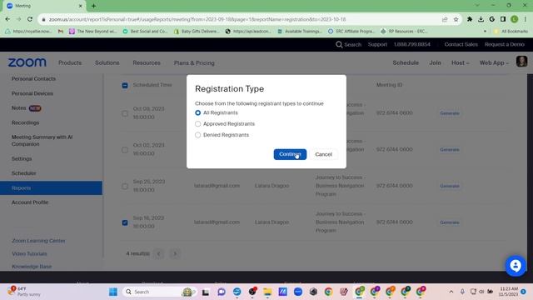Open Recordings in the sidebar

25,122
